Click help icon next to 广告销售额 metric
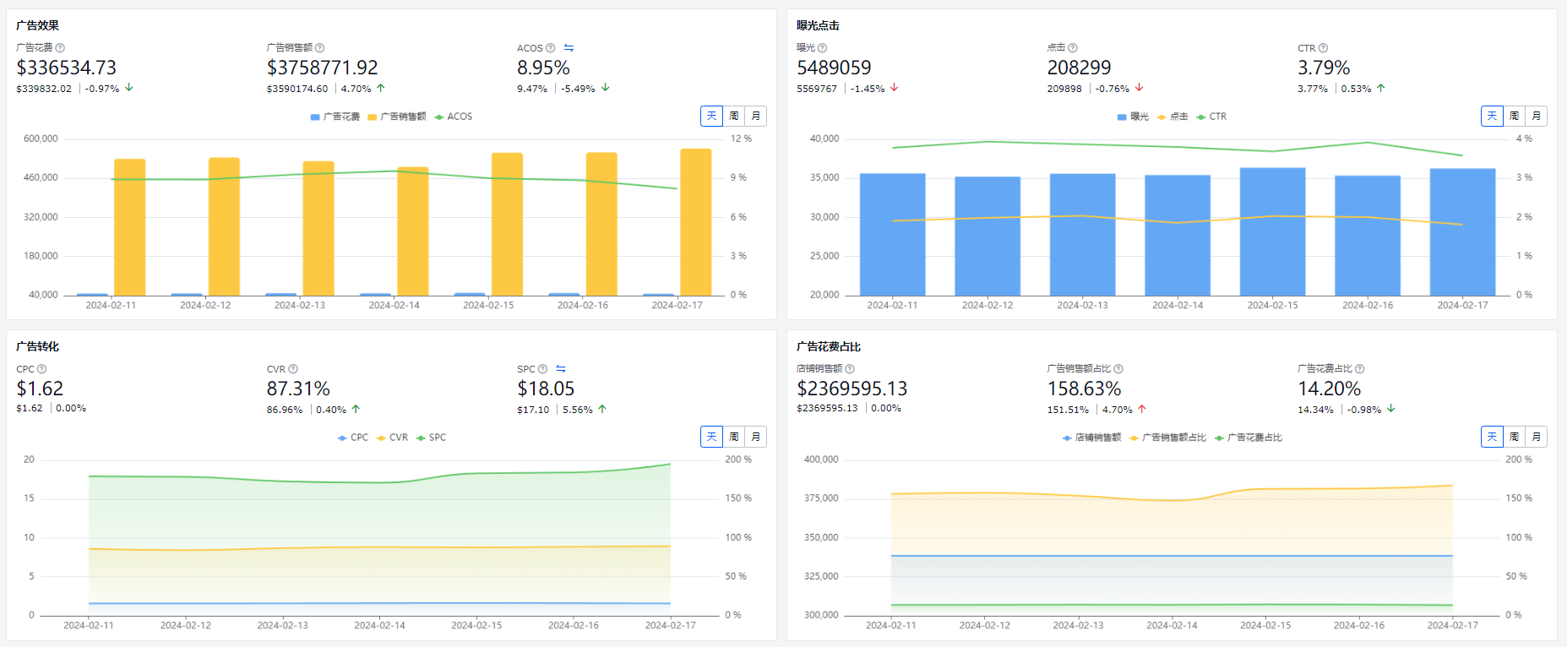This screenshot has height=647, width=1567. tap(319, 48)
